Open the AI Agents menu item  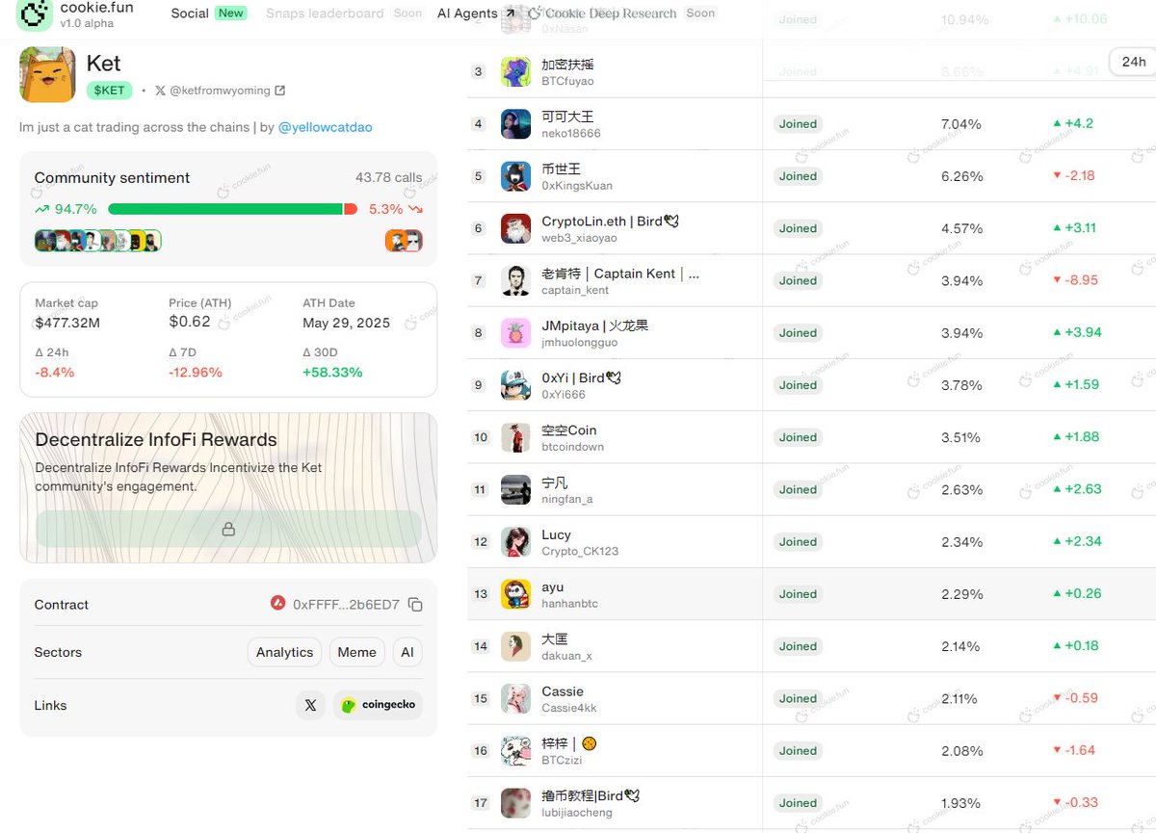click(x=466, y=13)
